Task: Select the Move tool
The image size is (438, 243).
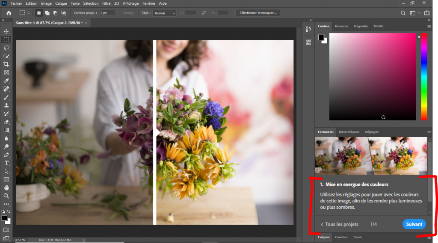Action: (6, 32)
